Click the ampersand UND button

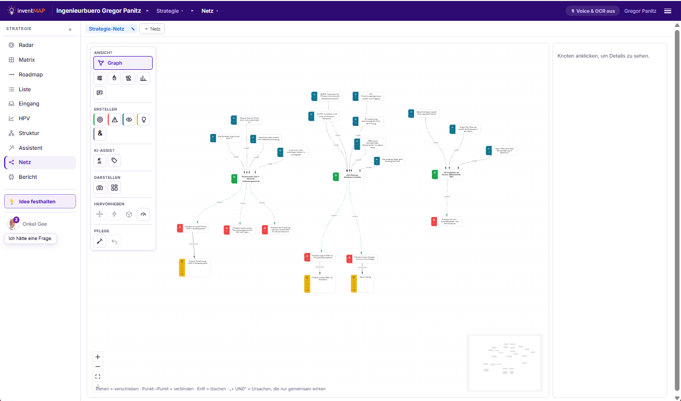(100, 134)
